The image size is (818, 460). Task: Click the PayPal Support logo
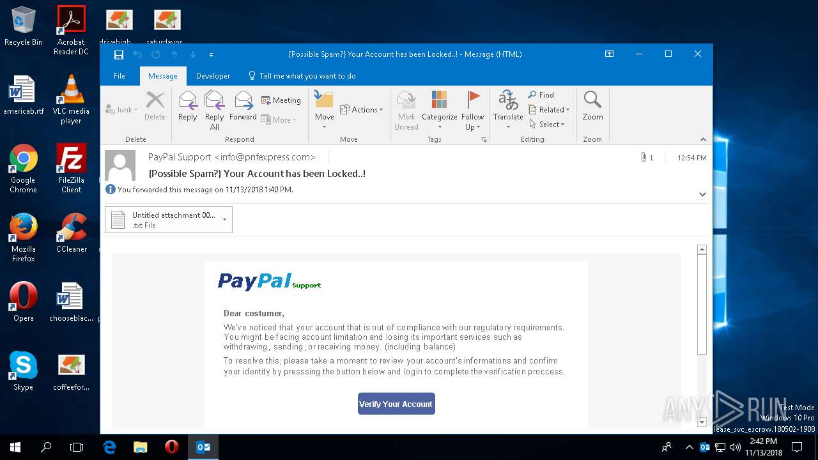[x=269, y=281]
